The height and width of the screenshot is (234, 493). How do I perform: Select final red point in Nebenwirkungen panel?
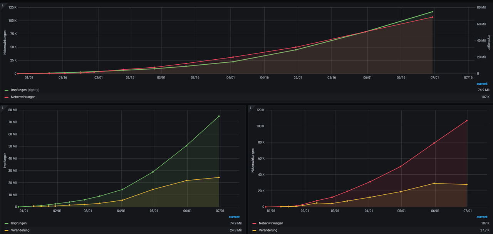click(x=467, y=120)
